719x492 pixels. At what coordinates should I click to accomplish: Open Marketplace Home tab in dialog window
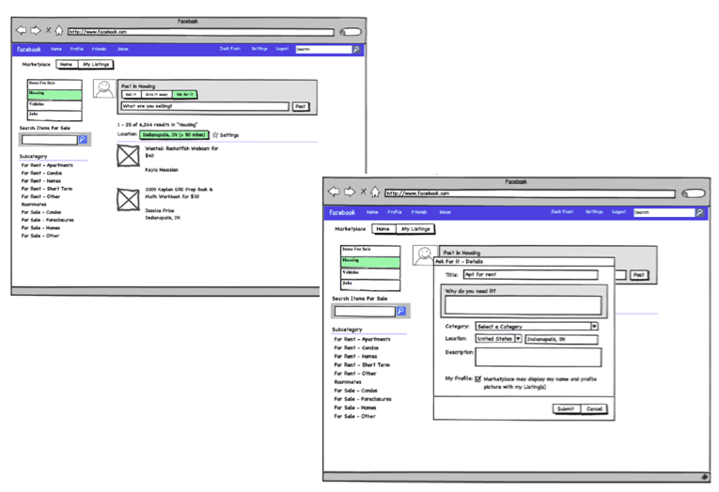[x=383, y=228]
